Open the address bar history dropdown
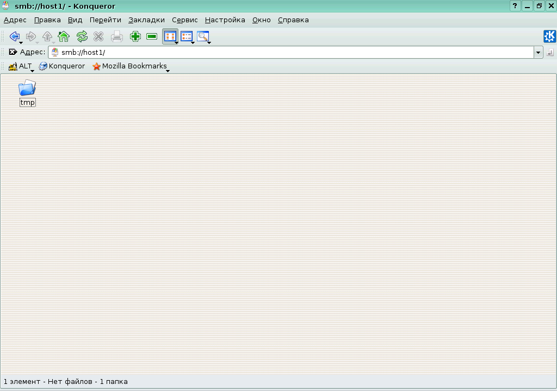The height and width of the screenshot is (391, 557). click(538, 52)
